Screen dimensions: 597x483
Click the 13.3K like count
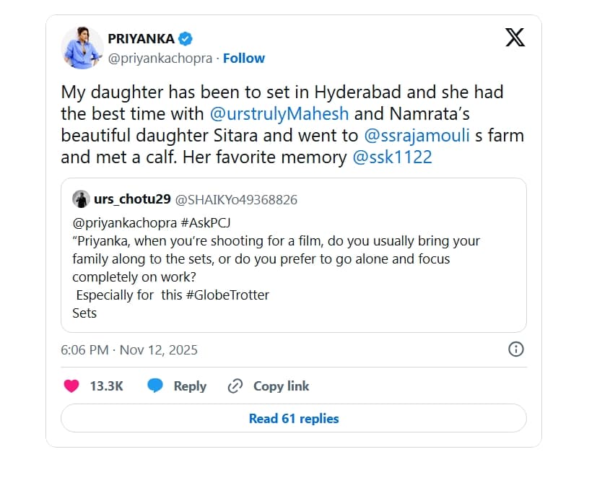coord(105,386)
